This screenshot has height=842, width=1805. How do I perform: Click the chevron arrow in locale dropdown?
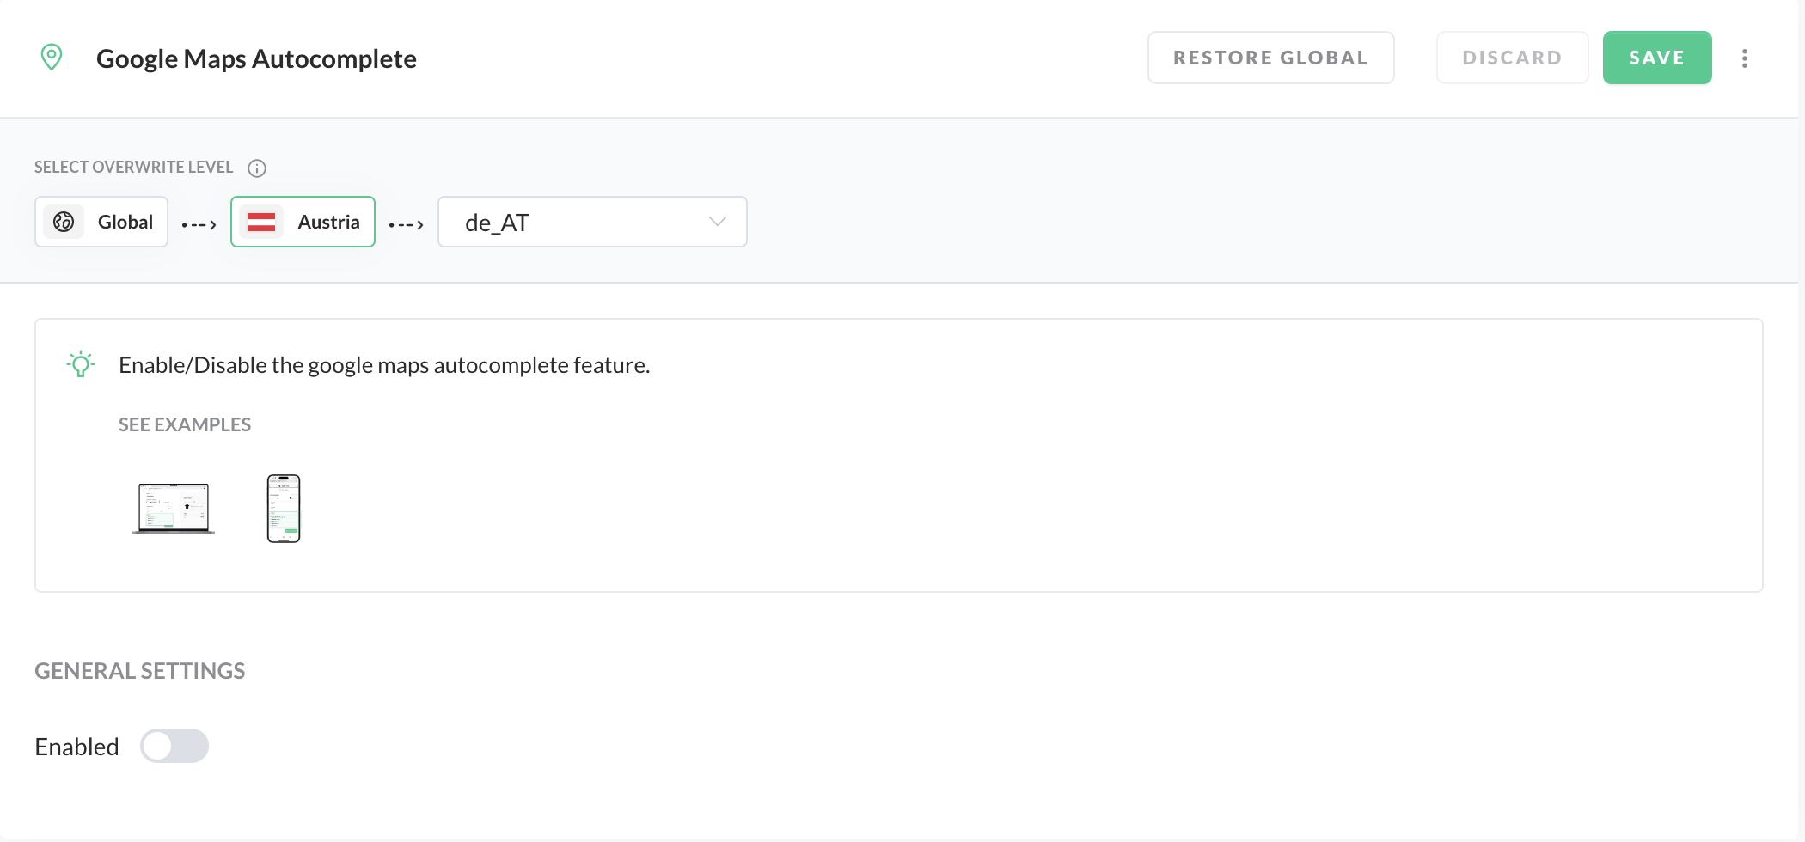[718, 222]
